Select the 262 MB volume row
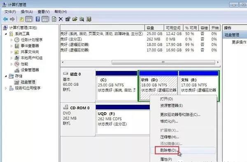 point(140,39)
